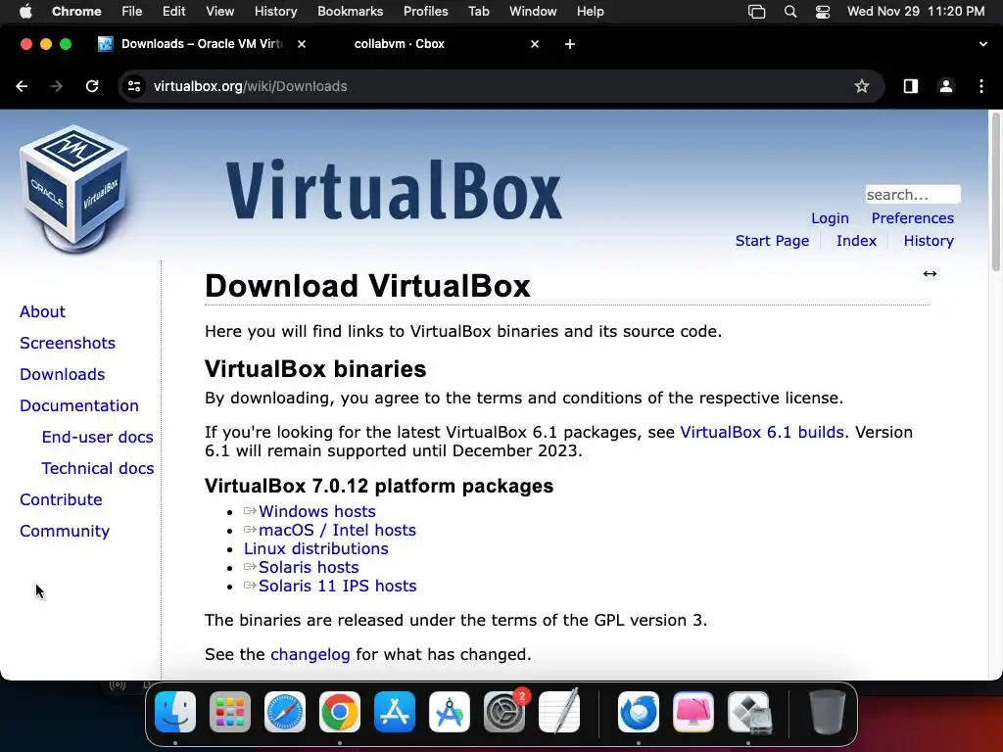Open the Tab menu
The image size is (1003, 752).
[478, 12]
